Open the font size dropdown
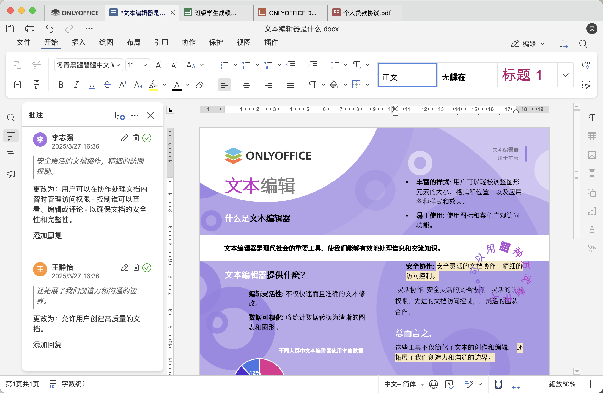Screen dimensions: 603x393 145,65
